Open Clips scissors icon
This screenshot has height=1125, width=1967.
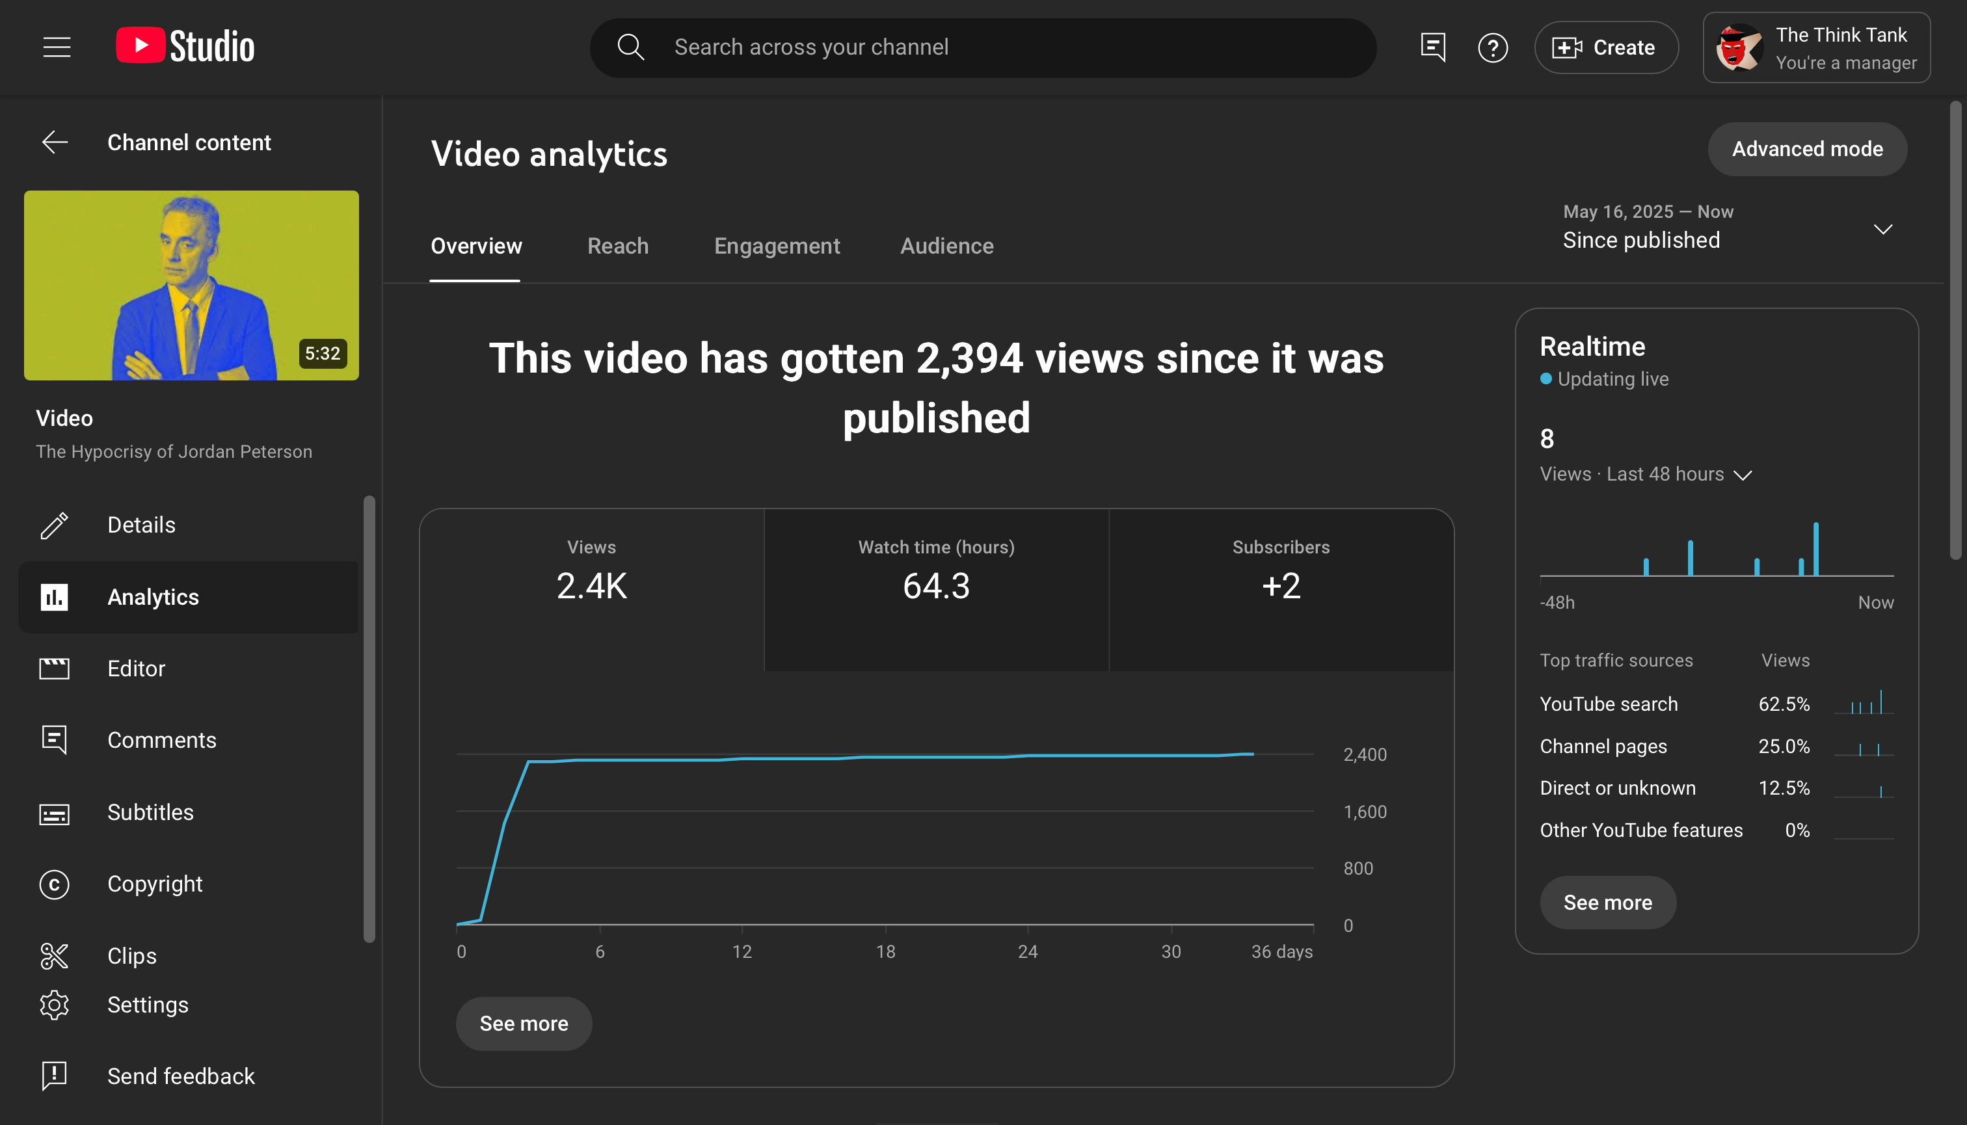(54, 956)
